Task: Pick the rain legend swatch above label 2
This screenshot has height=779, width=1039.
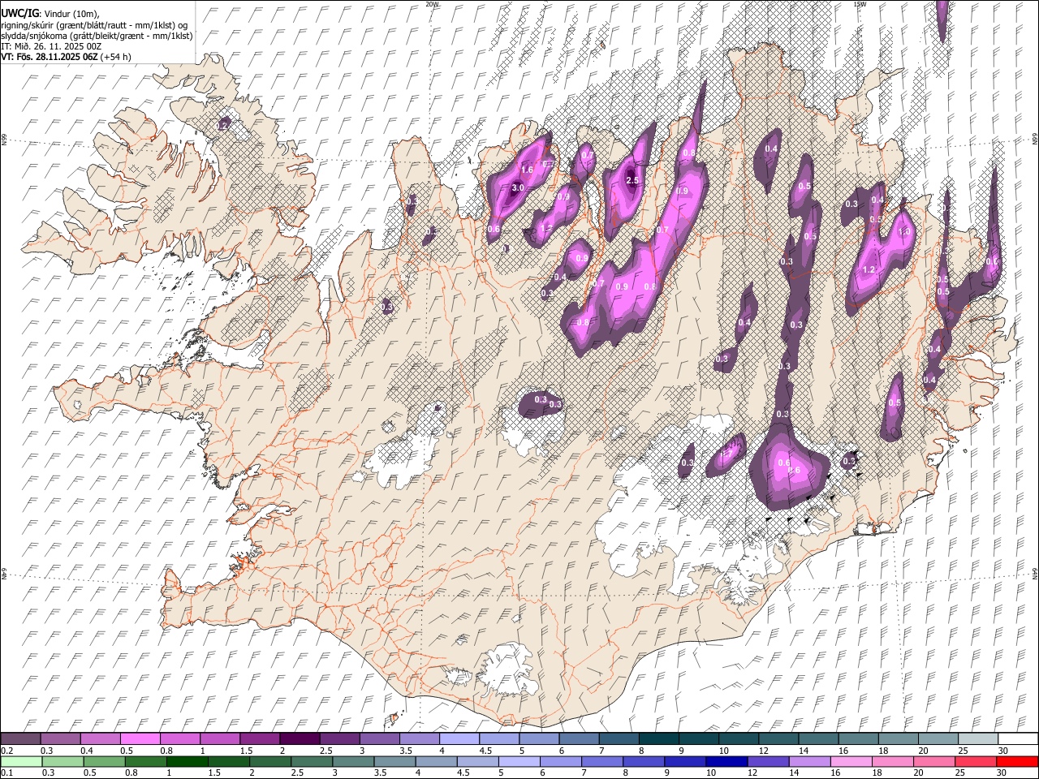Action: (x=269, y=761)
